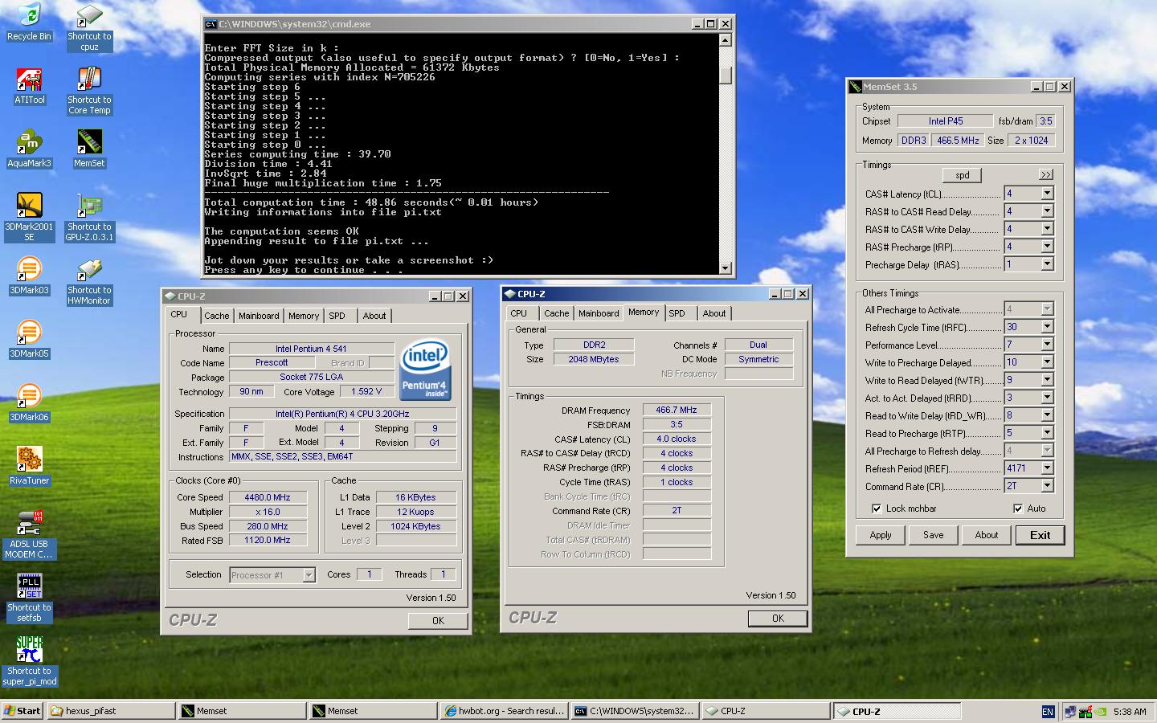
Task: Launch AquaMark3 desktop icon
Action: 29,149
